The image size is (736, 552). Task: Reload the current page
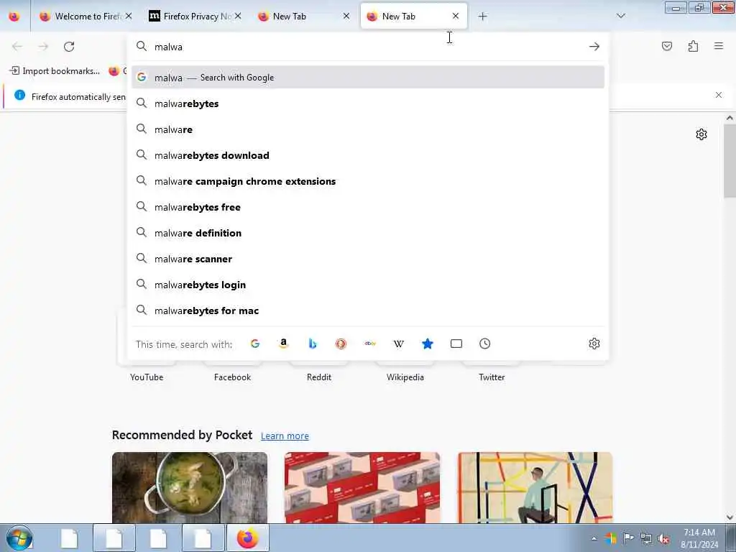(x=69, y=47)
